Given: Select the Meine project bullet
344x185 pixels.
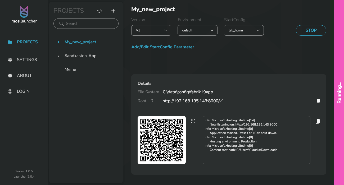Looking at the screenshot, I should point(58,69).
